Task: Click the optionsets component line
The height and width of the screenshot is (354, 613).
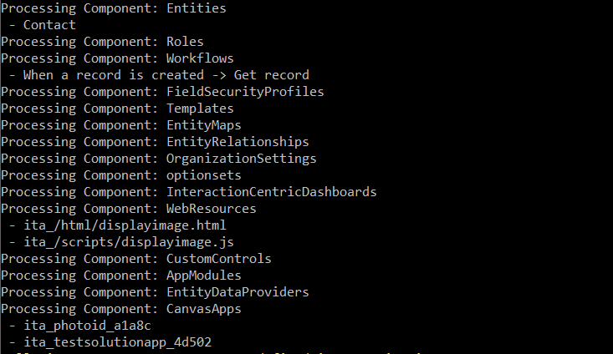Action: tap(121, 175)
